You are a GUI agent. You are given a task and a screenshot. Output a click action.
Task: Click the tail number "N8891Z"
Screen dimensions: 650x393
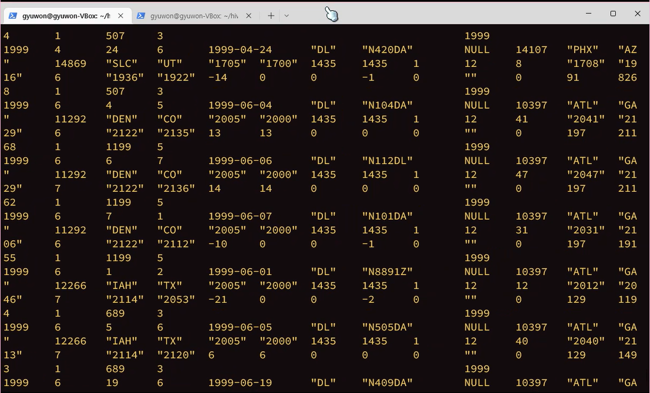coord(387,272)
